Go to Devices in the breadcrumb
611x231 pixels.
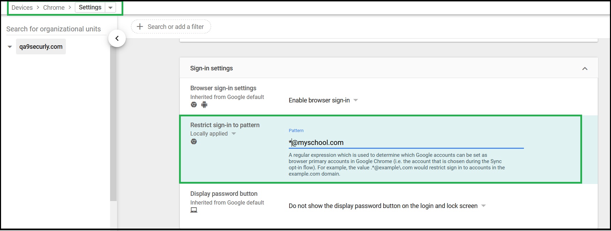coord(22,8)
